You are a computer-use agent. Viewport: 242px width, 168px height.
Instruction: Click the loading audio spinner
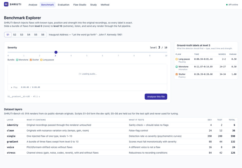coord(79,74)
